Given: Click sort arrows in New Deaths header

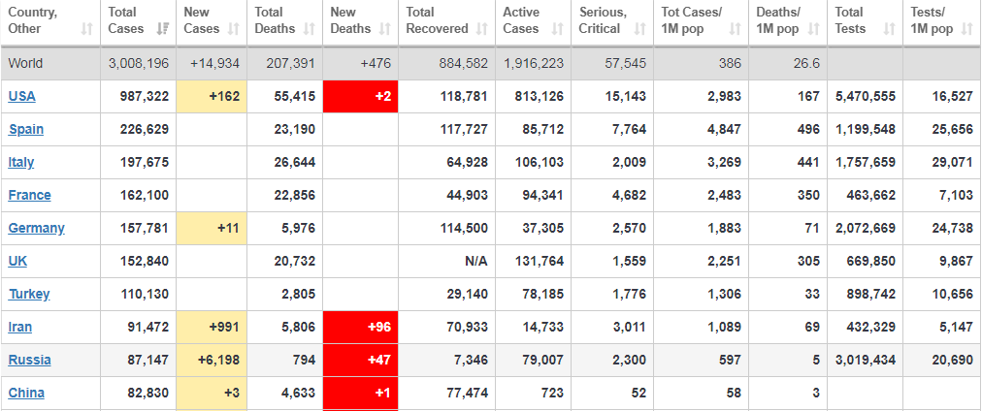Looking at the screenshot, I should [x=385, y=29].
